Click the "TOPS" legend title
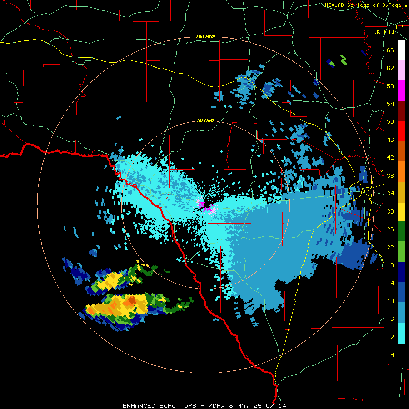This screenshot has width=409, height=409. coord(399,27)
